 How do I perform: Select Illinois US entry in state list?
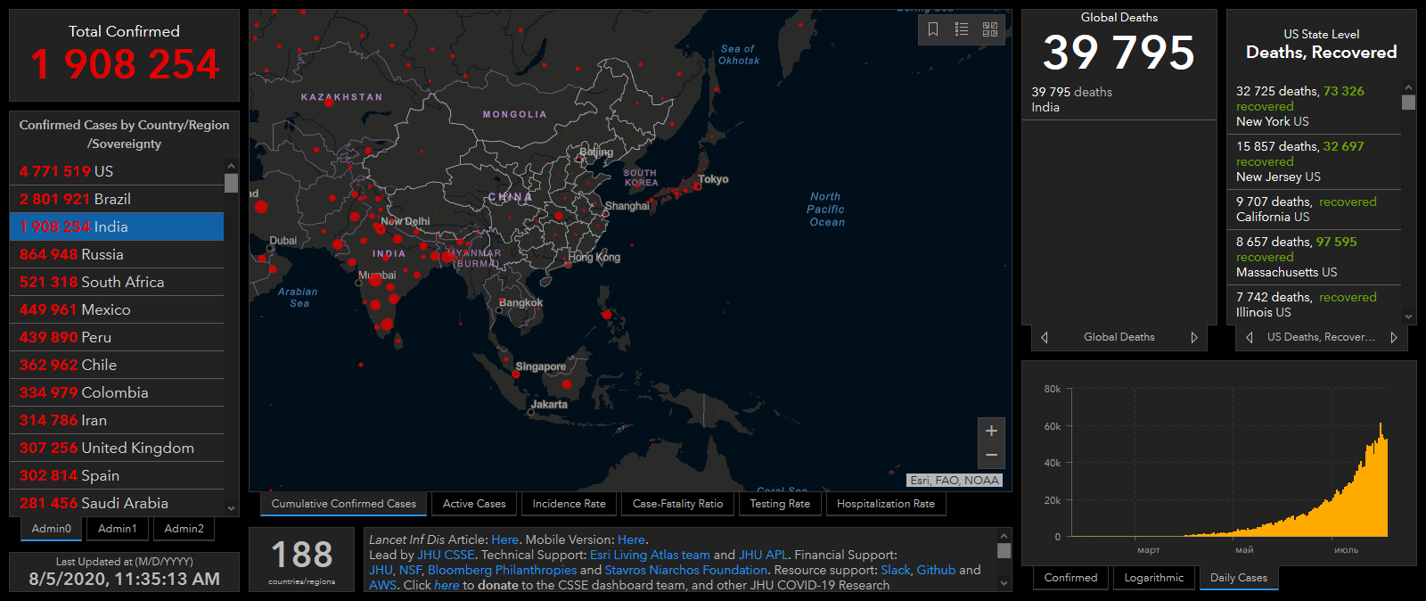pyautogui.click(x=1314, y=305)
